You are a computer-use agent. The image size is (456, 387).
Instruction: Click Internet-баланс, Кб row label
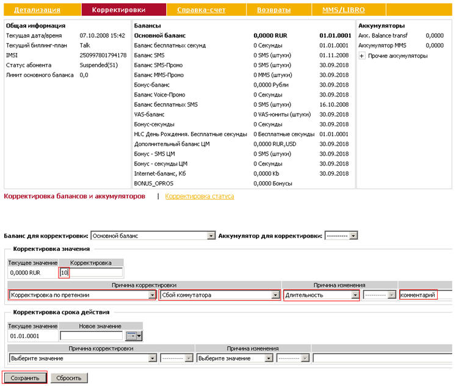(160, 173)
